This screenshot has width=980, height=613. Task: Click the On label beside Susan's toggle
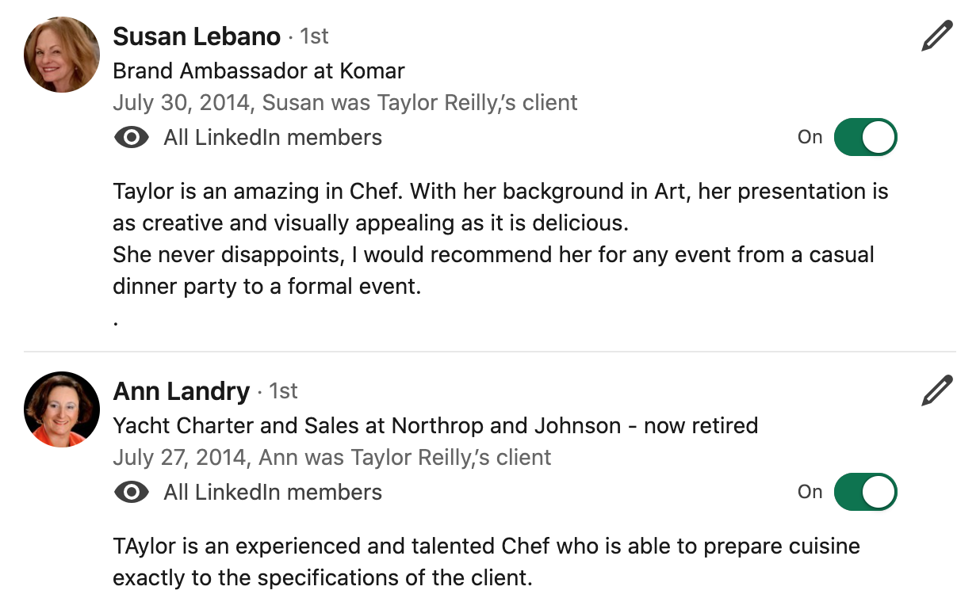pos(810,137)
